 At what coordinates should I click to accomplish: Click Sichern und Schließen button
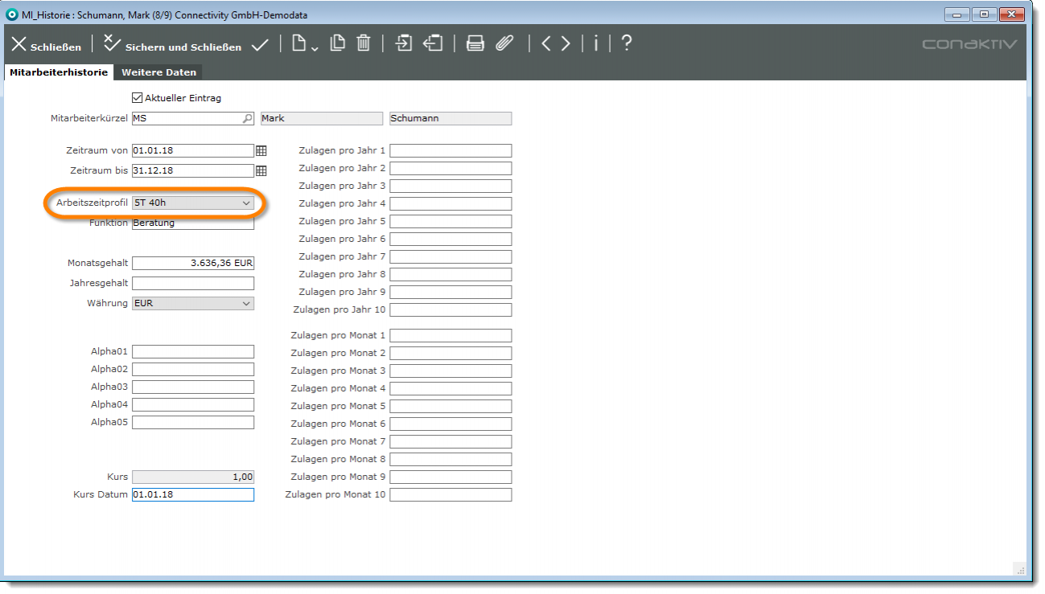(173, 45)
